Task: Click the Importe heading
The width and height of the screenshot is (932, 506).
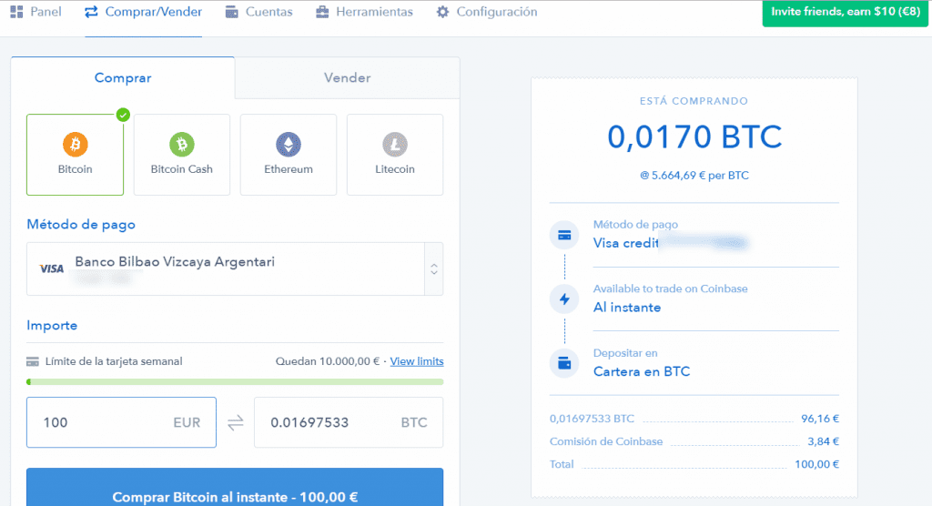Action: (x=52, y=325)
